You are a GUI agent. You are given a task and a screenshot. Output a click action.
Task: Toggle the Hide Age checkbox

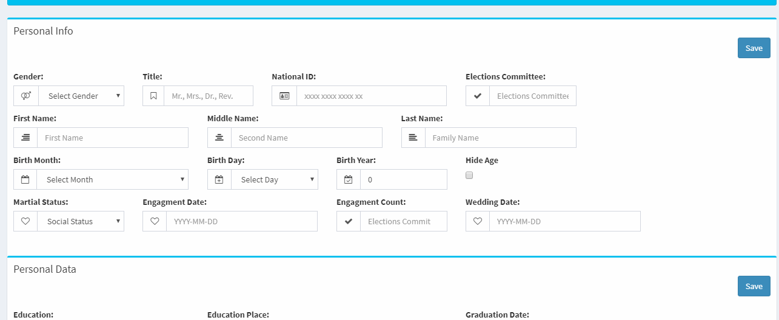469,175
